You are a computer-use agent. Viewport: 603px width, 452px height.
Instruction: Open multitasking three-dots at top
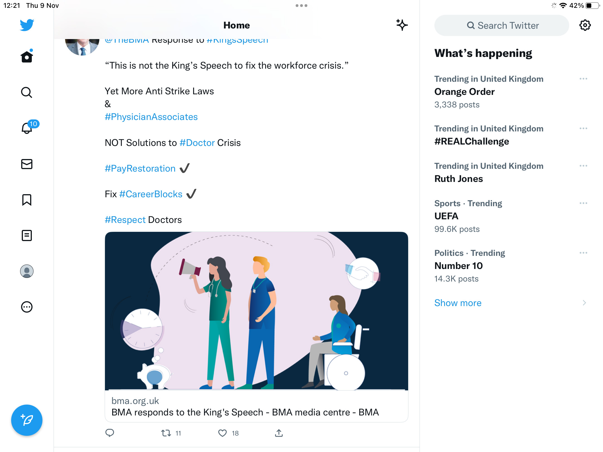tap(301, 6)
